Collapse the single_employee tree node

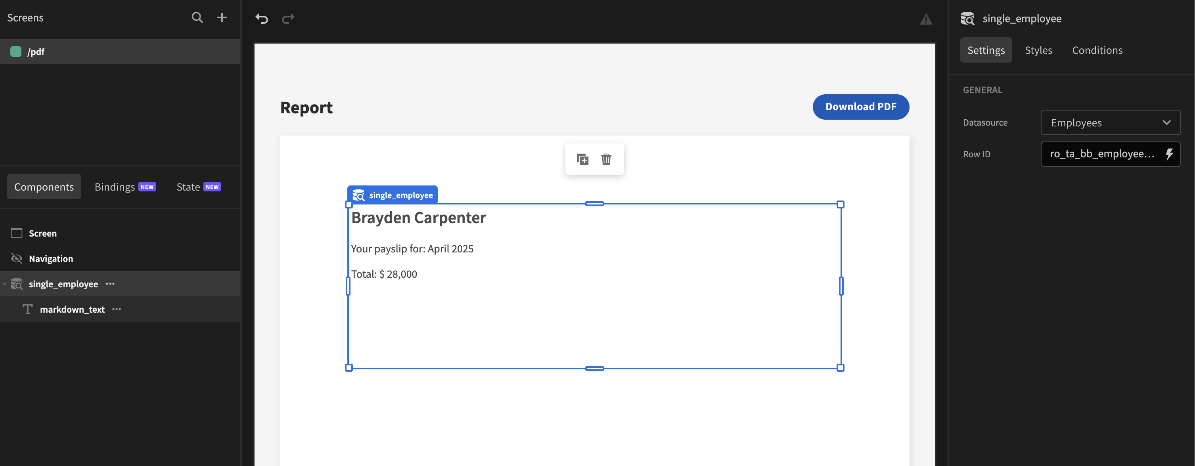click(x=4, y=284)
